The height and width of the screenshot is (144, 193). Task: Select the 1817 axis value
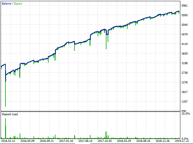185,92
